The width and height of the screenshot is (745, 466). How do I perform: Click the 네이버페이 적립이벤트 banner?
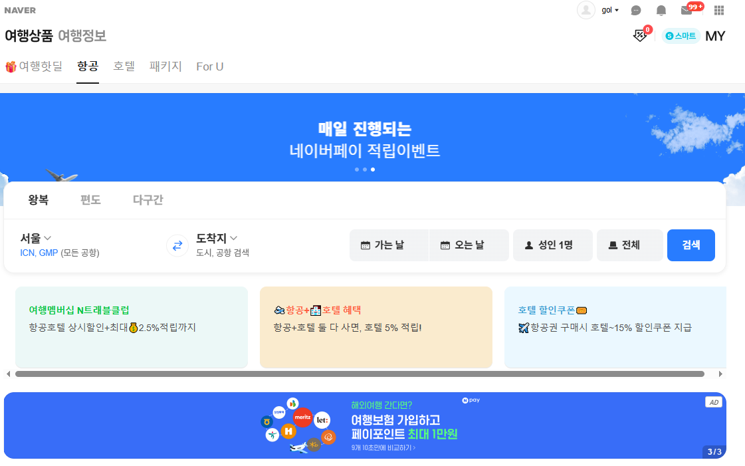(365, 139)
